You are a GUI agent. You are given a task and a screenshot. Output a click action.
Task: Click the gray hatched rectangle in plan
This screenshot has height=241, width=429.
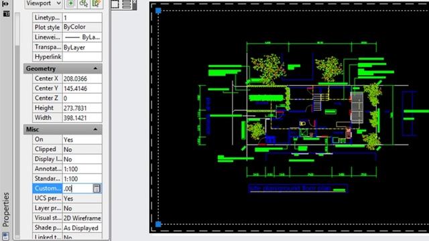coord(357,108)
